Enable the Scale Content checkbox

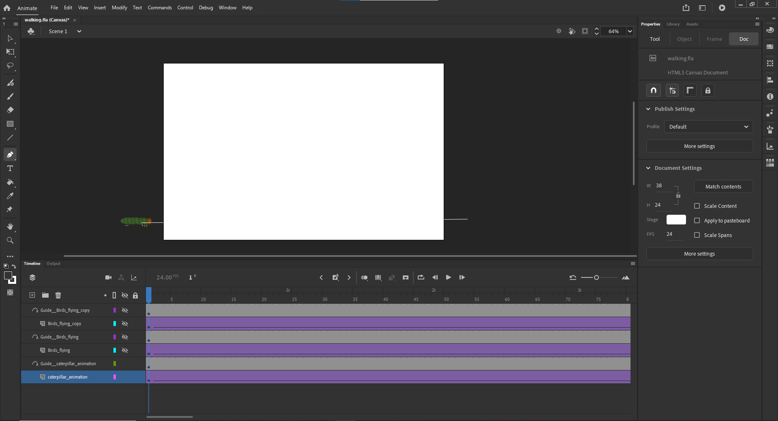[x=697, y=206]
